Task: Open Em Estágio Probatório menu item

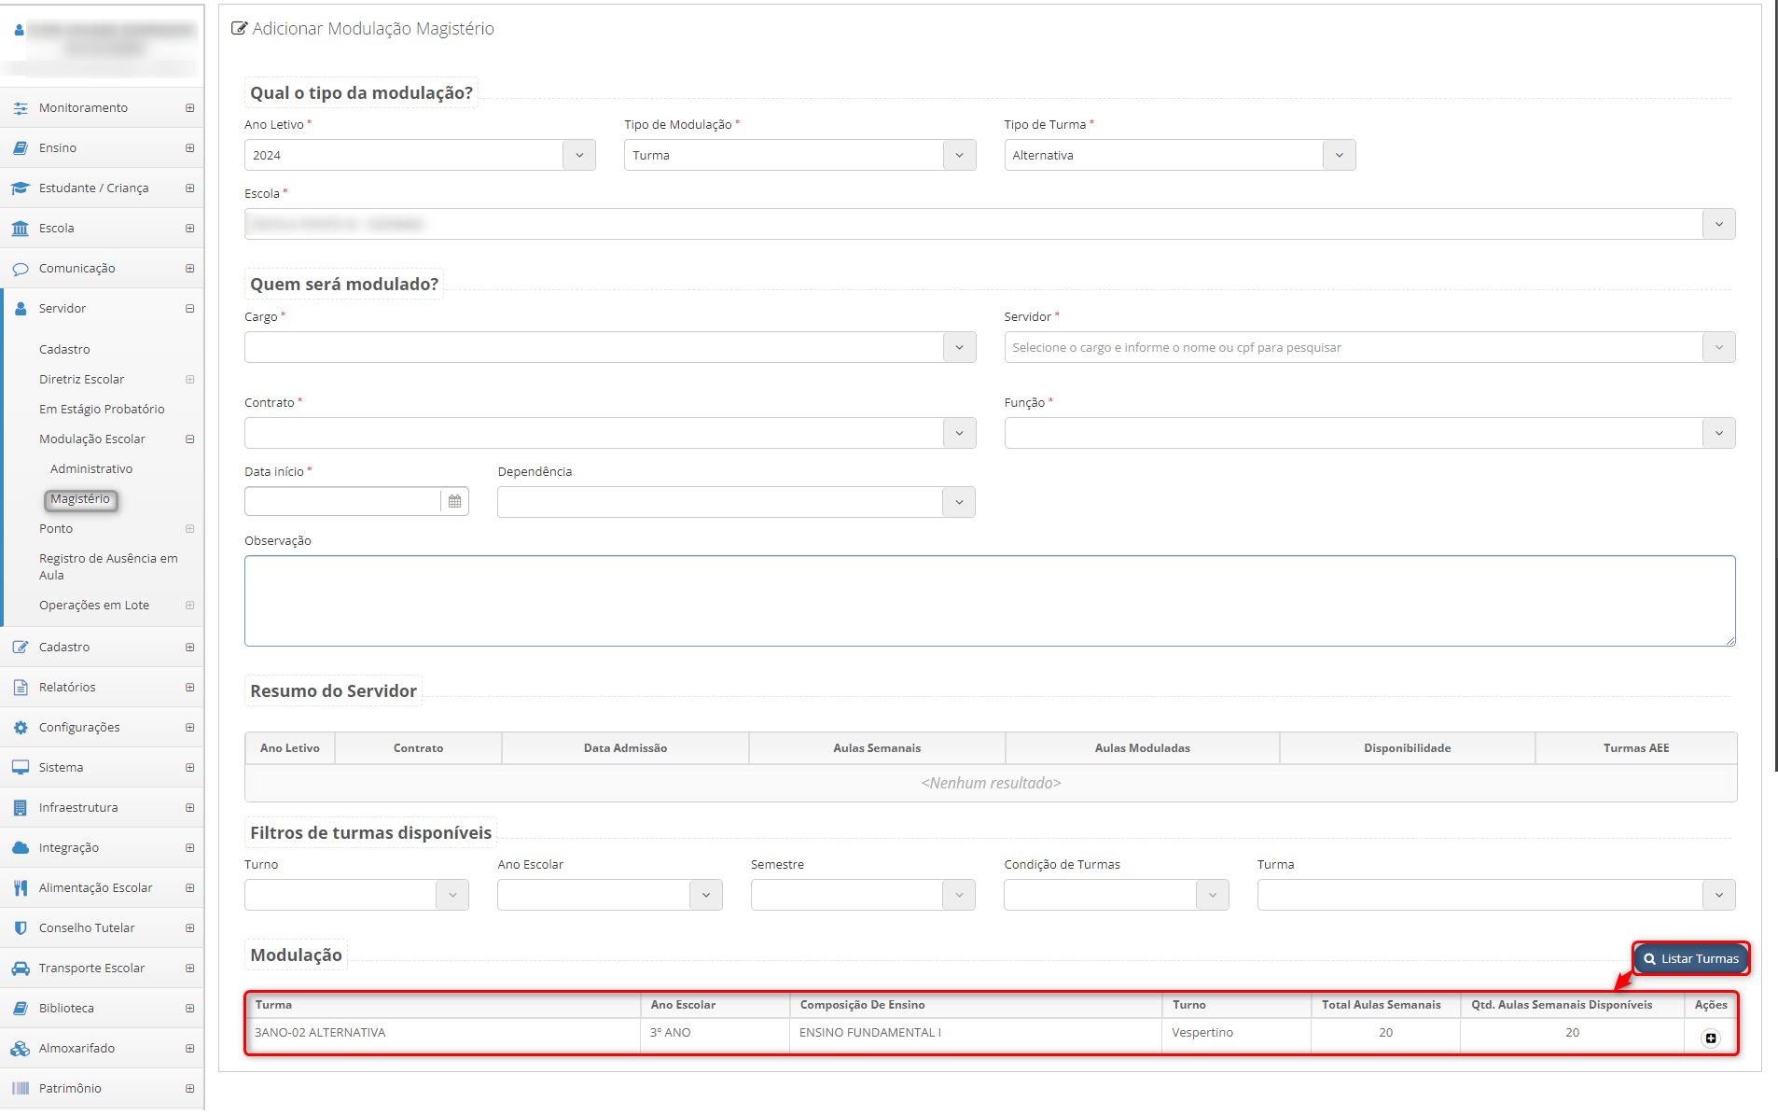Action: [x=102, y=410]
